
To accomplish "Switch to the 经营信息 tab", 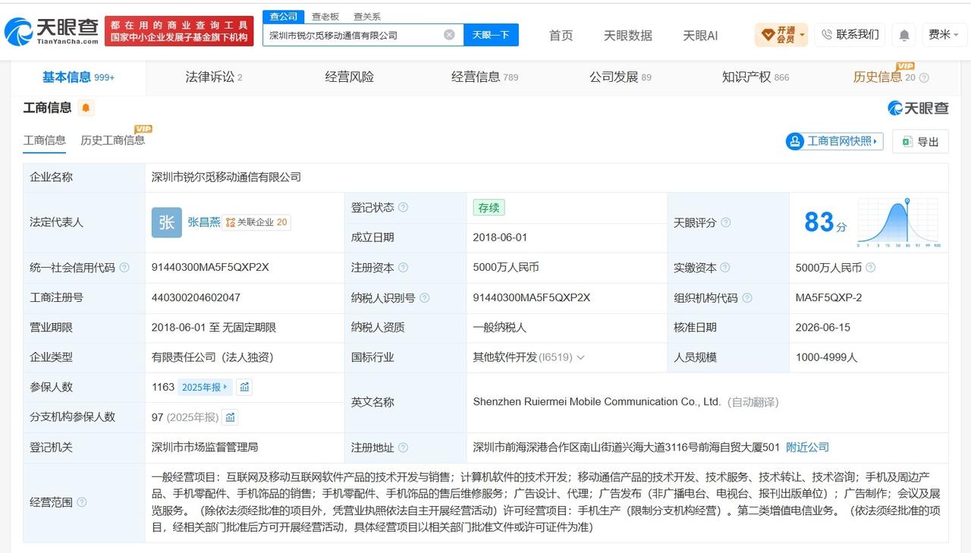I will pos(485,77).
